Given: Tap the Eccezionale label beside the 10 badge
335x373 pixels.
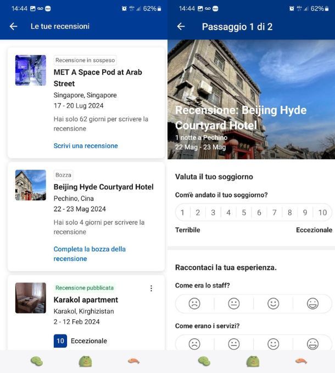Looking at the screenshot, I should [x=89, y=341].
